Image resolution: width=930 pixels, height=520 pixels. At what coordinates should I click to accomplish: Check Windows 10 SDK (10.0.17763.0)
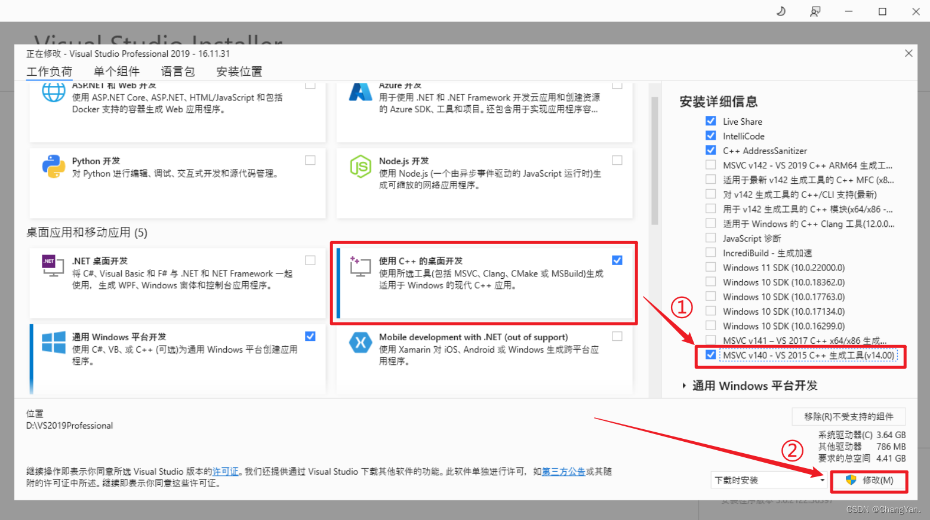710,296
